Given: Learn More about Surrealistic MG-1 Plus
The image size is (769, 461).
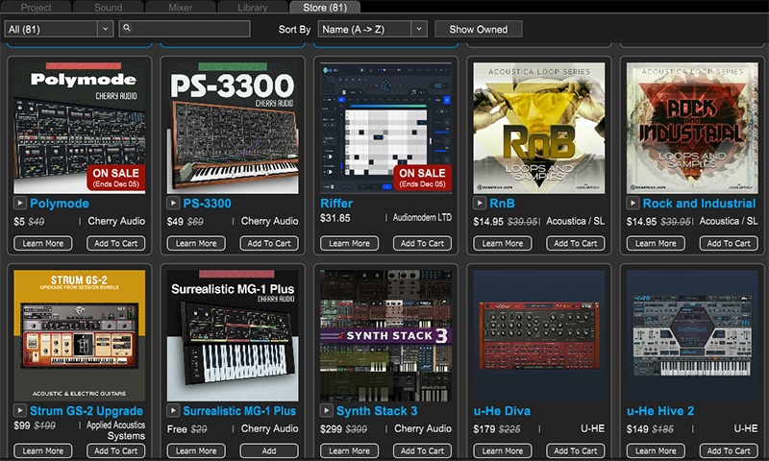Looking at the screenshot, I should coord(196,450).
